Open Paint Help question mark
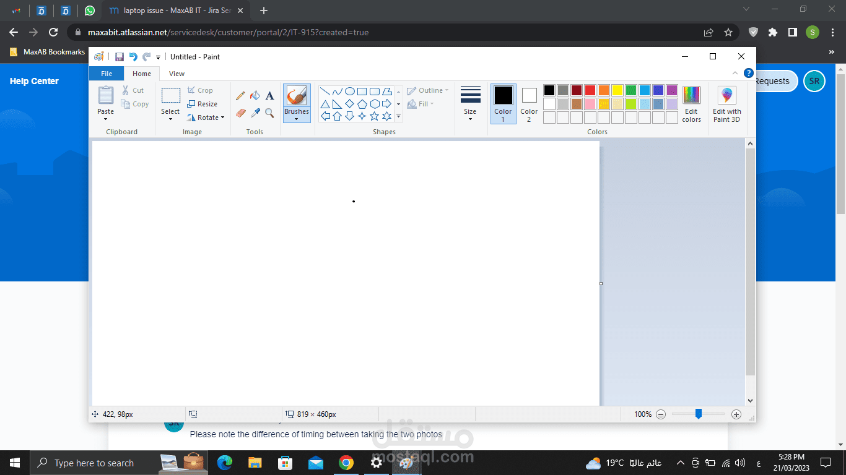Viewport: 846px width, 475px height. [749, 73]
